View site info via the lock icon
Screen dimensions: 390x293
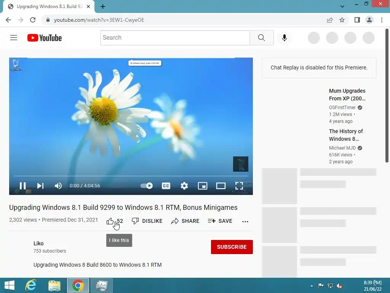48,20
